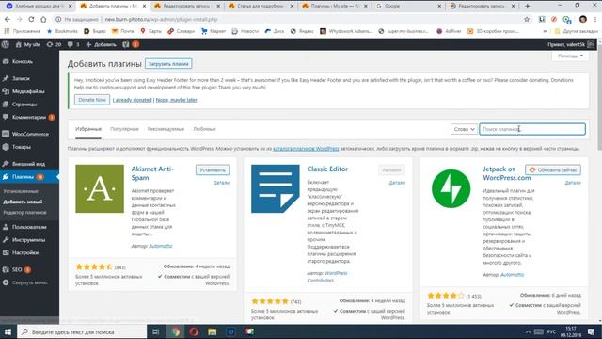The width and height of the screenshot is (602, 339).
Task: Open Детали link for Jetpack
Action: coord(573,183)
